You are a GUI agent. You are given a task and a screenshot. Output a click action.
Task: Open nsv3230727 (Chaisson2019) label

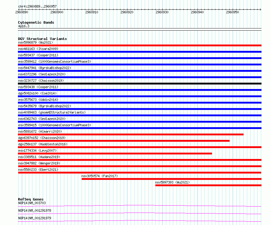pos(41,81)
